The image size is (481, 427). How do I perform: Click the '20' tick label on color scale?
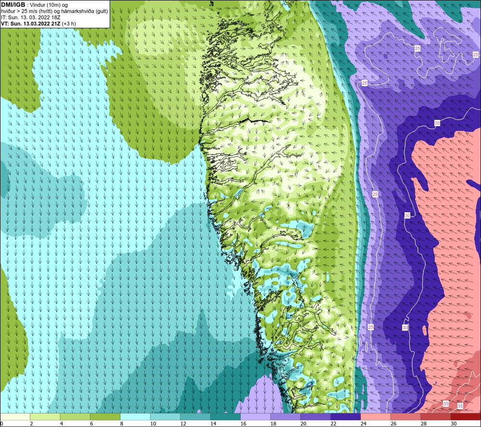(x=304, y=424)
